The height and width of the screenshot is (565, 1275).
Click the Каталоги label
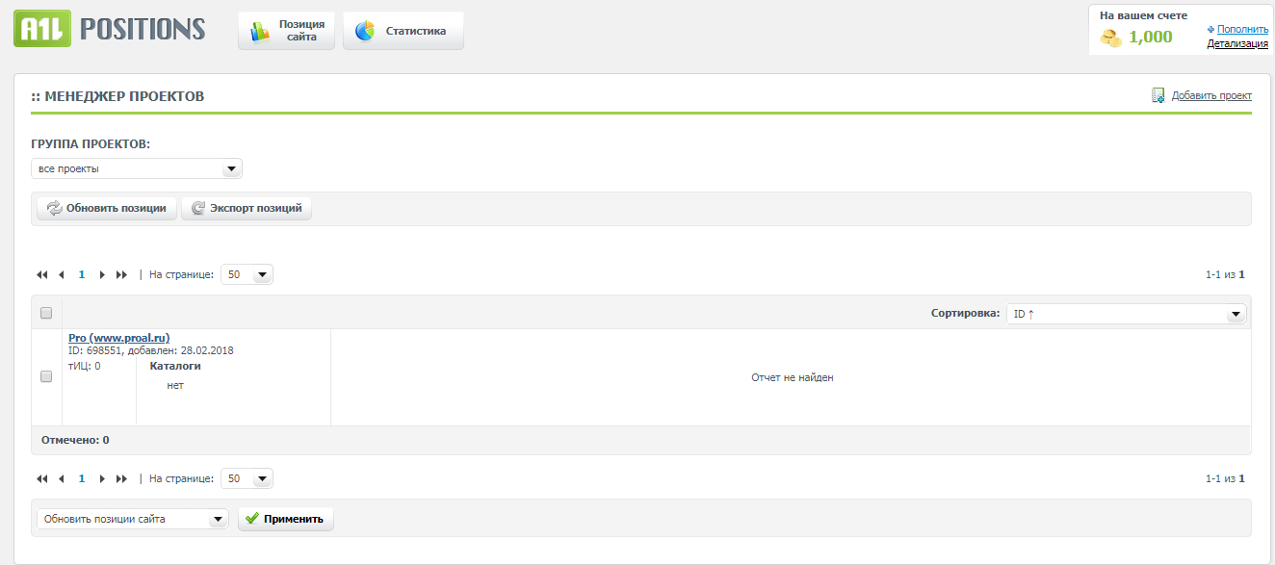coord(175,366)
